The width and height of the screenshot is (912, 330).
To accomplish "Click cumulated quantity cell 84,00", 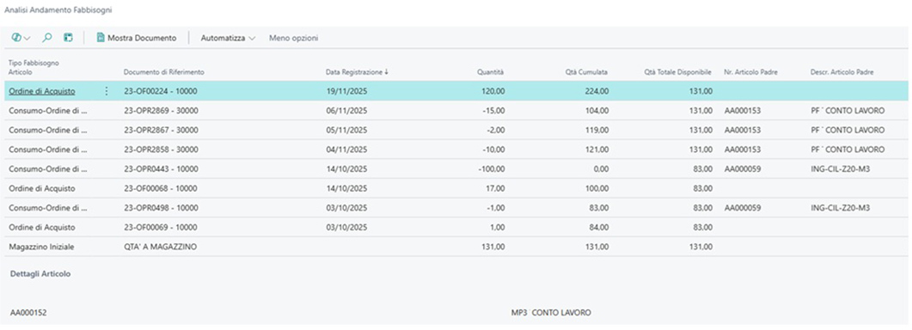I will 598,227.
